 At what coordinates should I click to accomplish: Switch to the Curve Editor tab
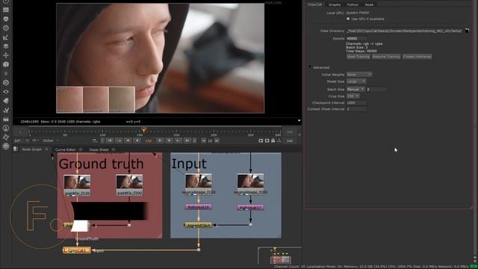pos(65,149)
